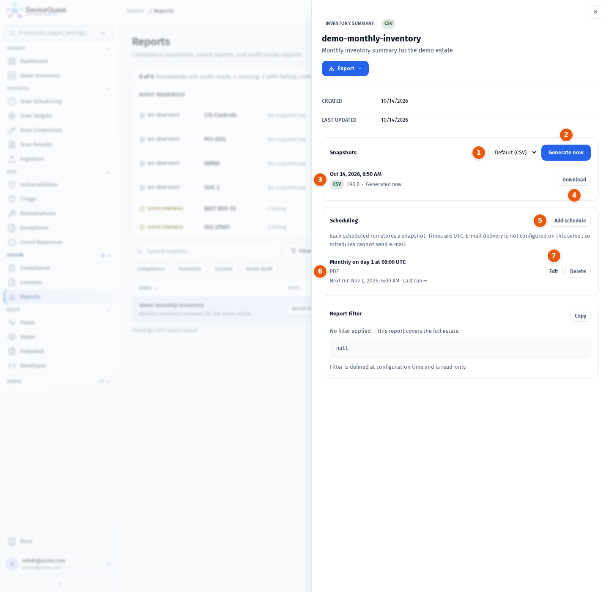Image resolution: width=609 pixels, height=592 pixels.
Task: Select the Asset Audit filter tab
Action: tap(259, 269)
